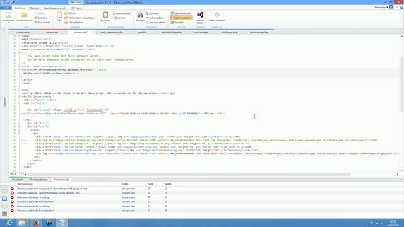Toggle Zeilennummern line numbers
This screenshot has height=227, width=404.
[x=181, y=18]
